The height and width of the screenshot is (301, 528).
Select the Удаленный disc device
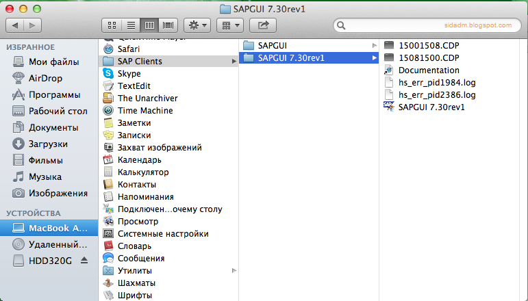coord(49,244)
